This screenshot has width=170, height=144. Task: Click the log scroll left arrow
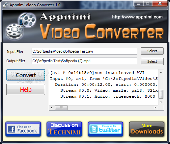click(x=52, y=108)
